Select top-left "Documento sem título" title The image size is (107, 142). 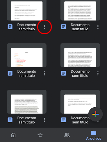click(x=27, y=27)
